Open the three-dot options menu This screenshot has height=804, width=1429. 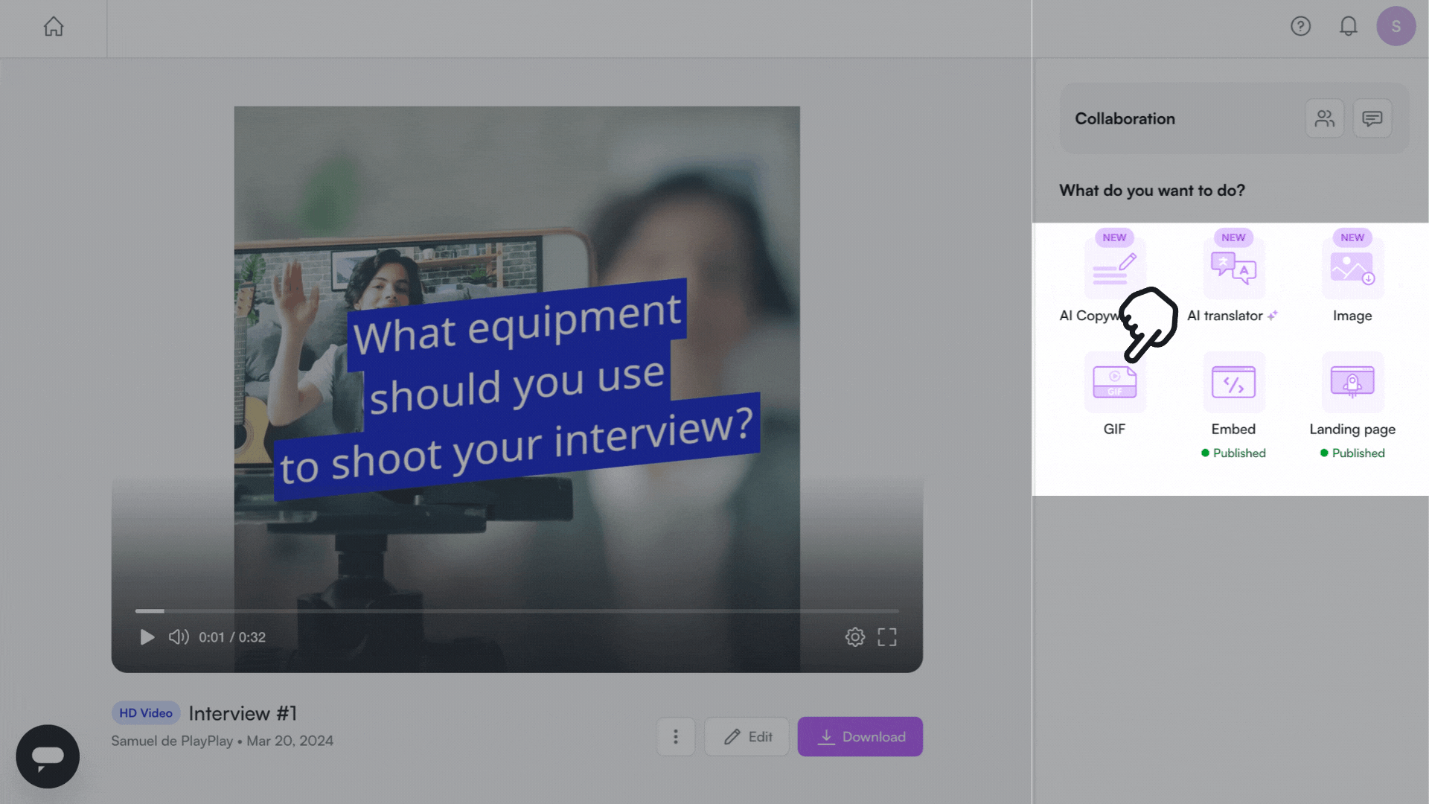point(675,736)
